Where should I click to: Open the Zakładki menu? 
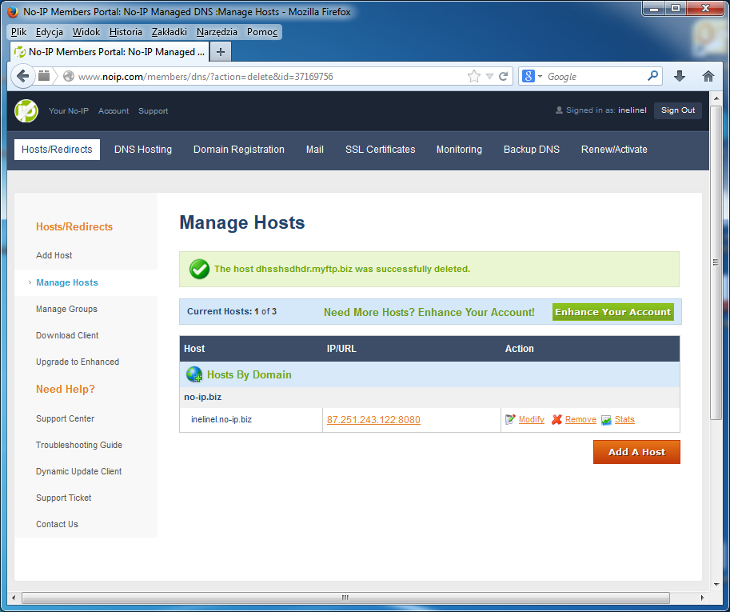(x=170, y=32)
